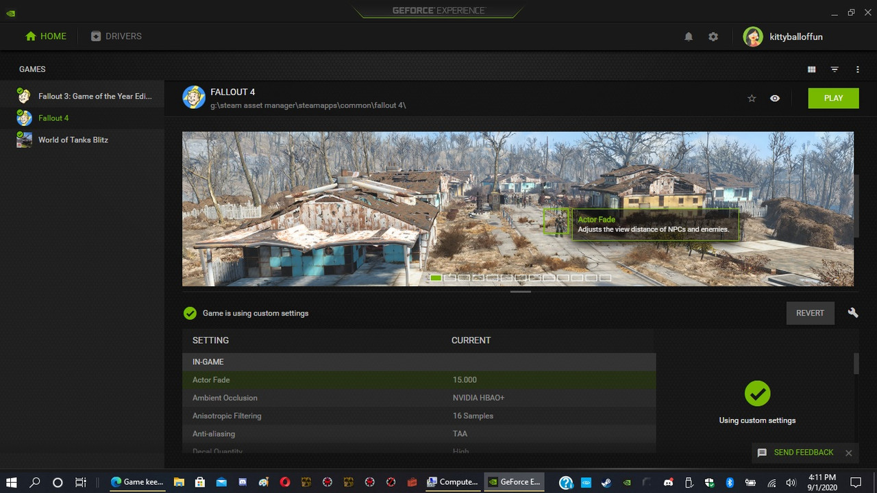Open the three-dot more options menu
This screenshot has height=493, width=877.
click(x=857, y=69)
